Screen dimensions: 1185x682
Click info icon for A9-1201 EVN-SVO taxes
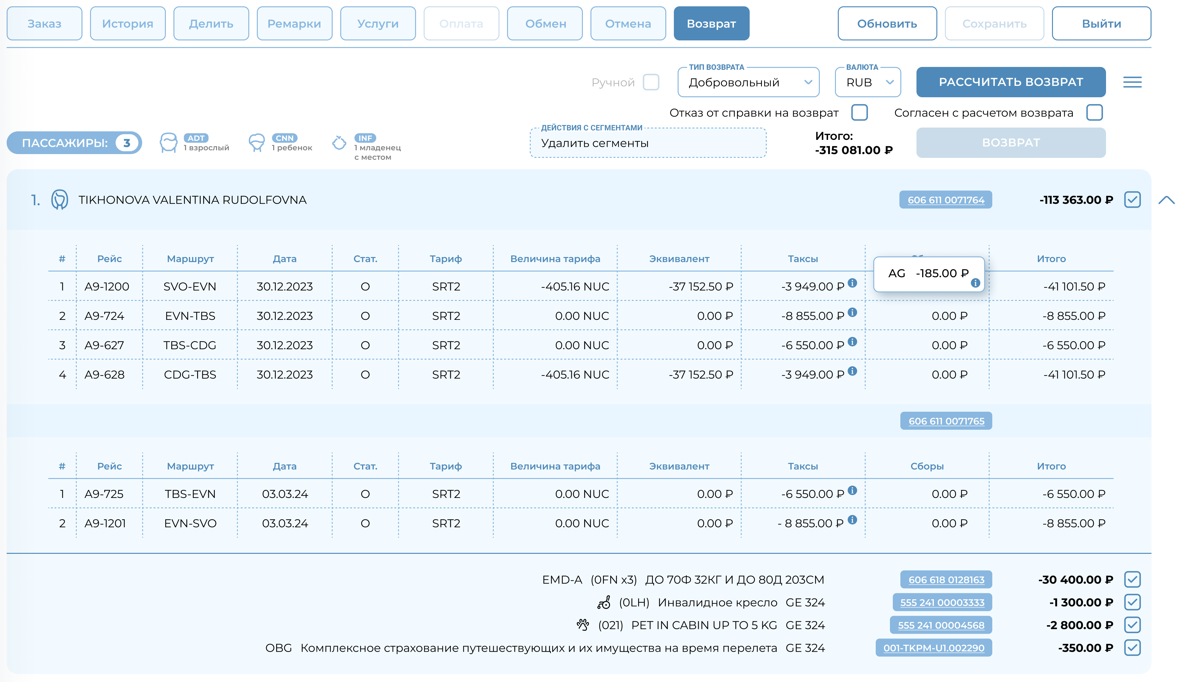[852, 520]
